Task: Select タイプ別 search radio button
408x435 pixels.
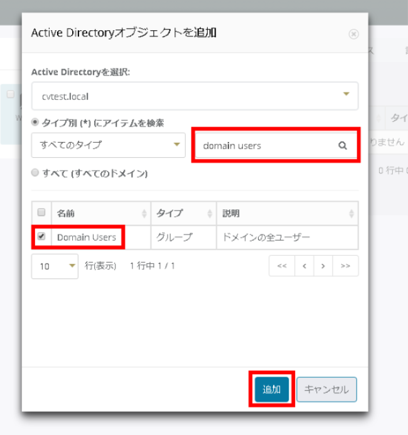Action: (x=36, y=123)
